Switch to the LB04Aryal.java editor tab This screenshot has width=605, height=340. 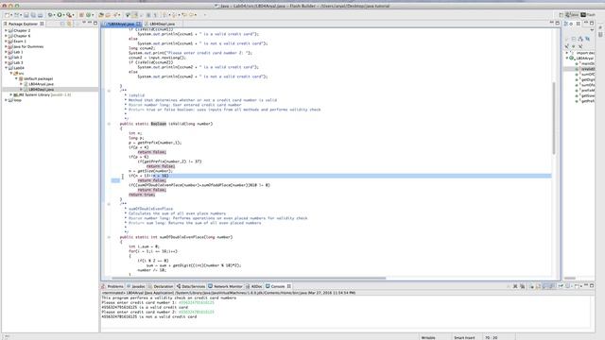click(x=121, y=24)
